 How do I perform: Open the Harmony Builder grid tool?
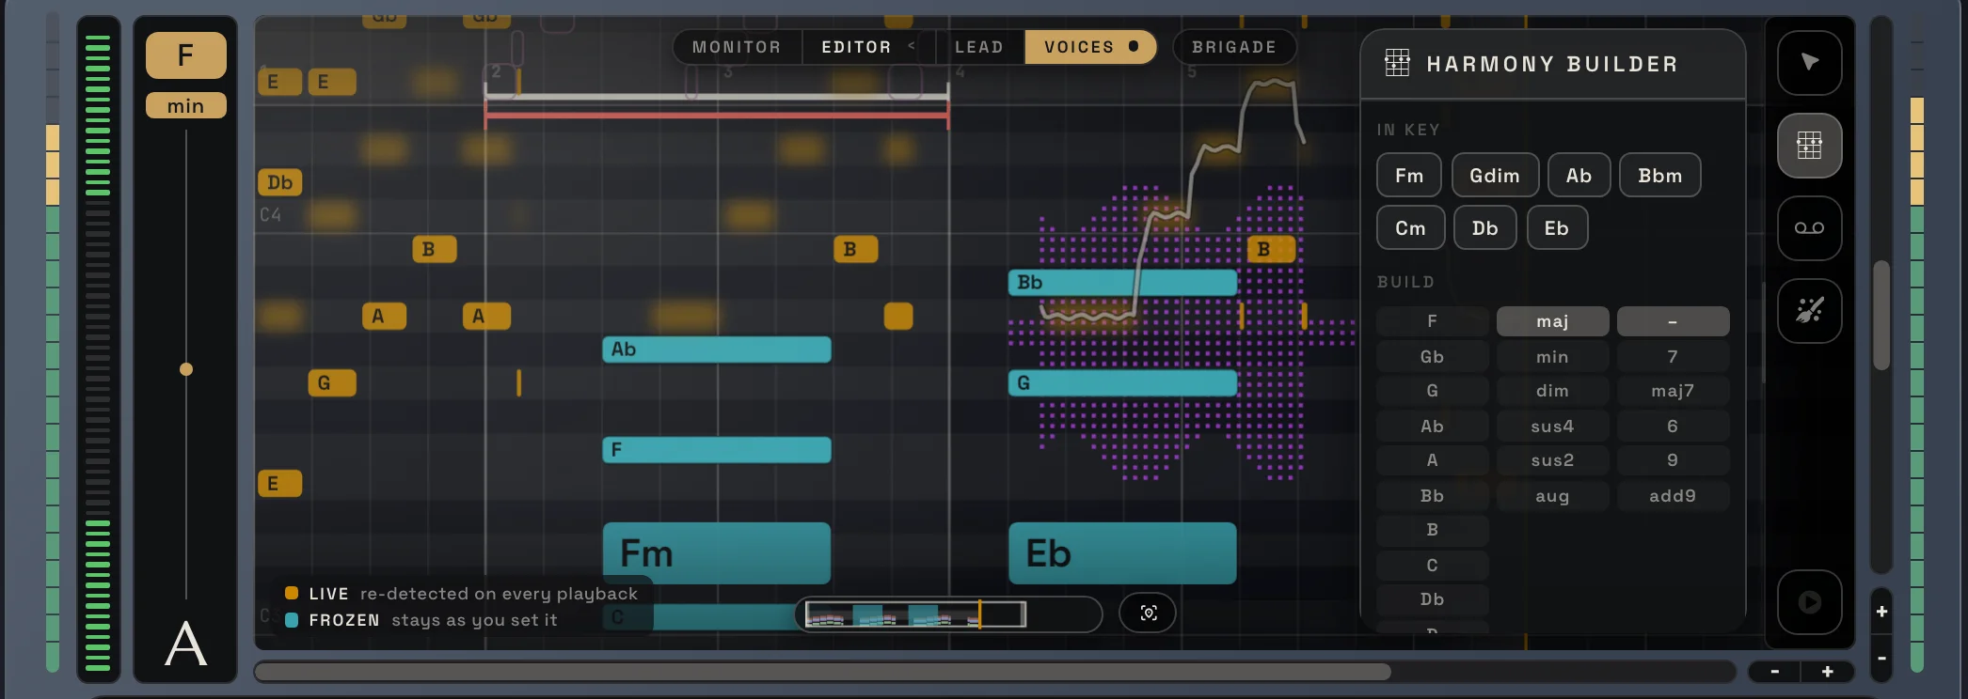(x=1809, y=146)
